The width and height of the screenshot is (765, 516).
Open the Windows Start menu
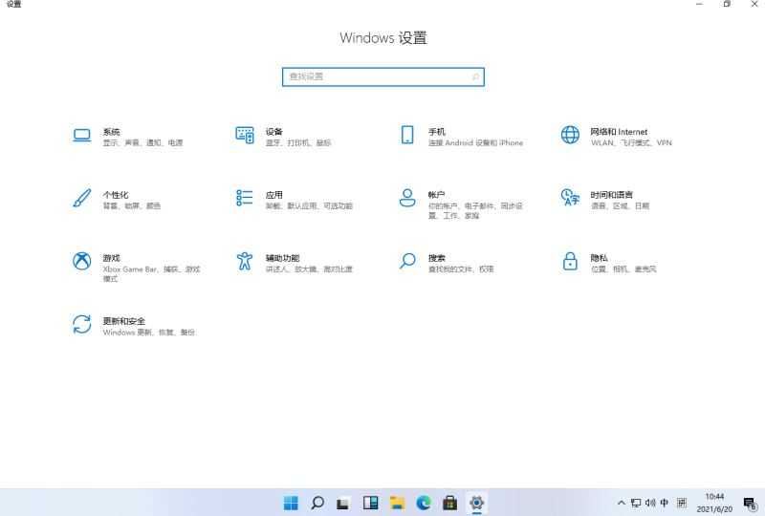click(x=291, y=503)
